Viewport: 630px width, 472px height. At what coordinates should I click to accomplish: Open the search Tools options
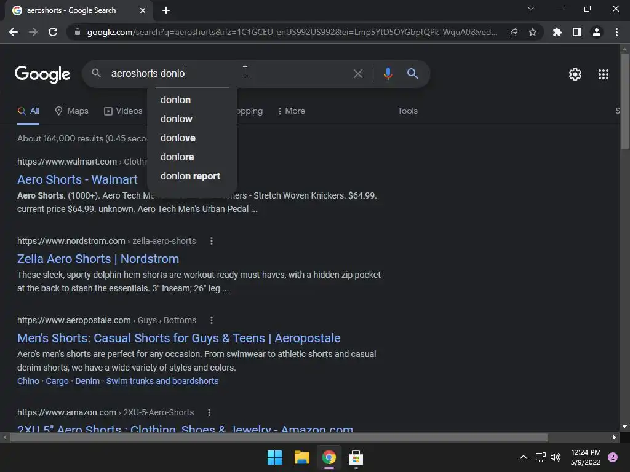tap(407, 111)
